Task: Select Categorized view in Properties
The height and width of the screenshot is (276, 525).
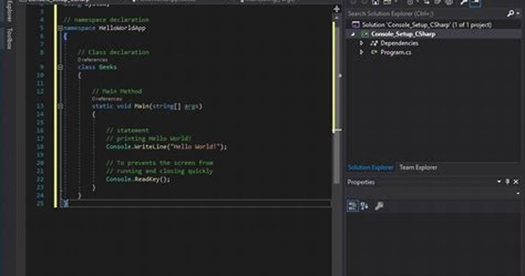Action: coord(352,206)
